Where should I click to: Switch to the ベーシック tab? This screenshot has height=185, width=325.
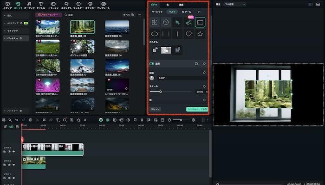(157, 11)
